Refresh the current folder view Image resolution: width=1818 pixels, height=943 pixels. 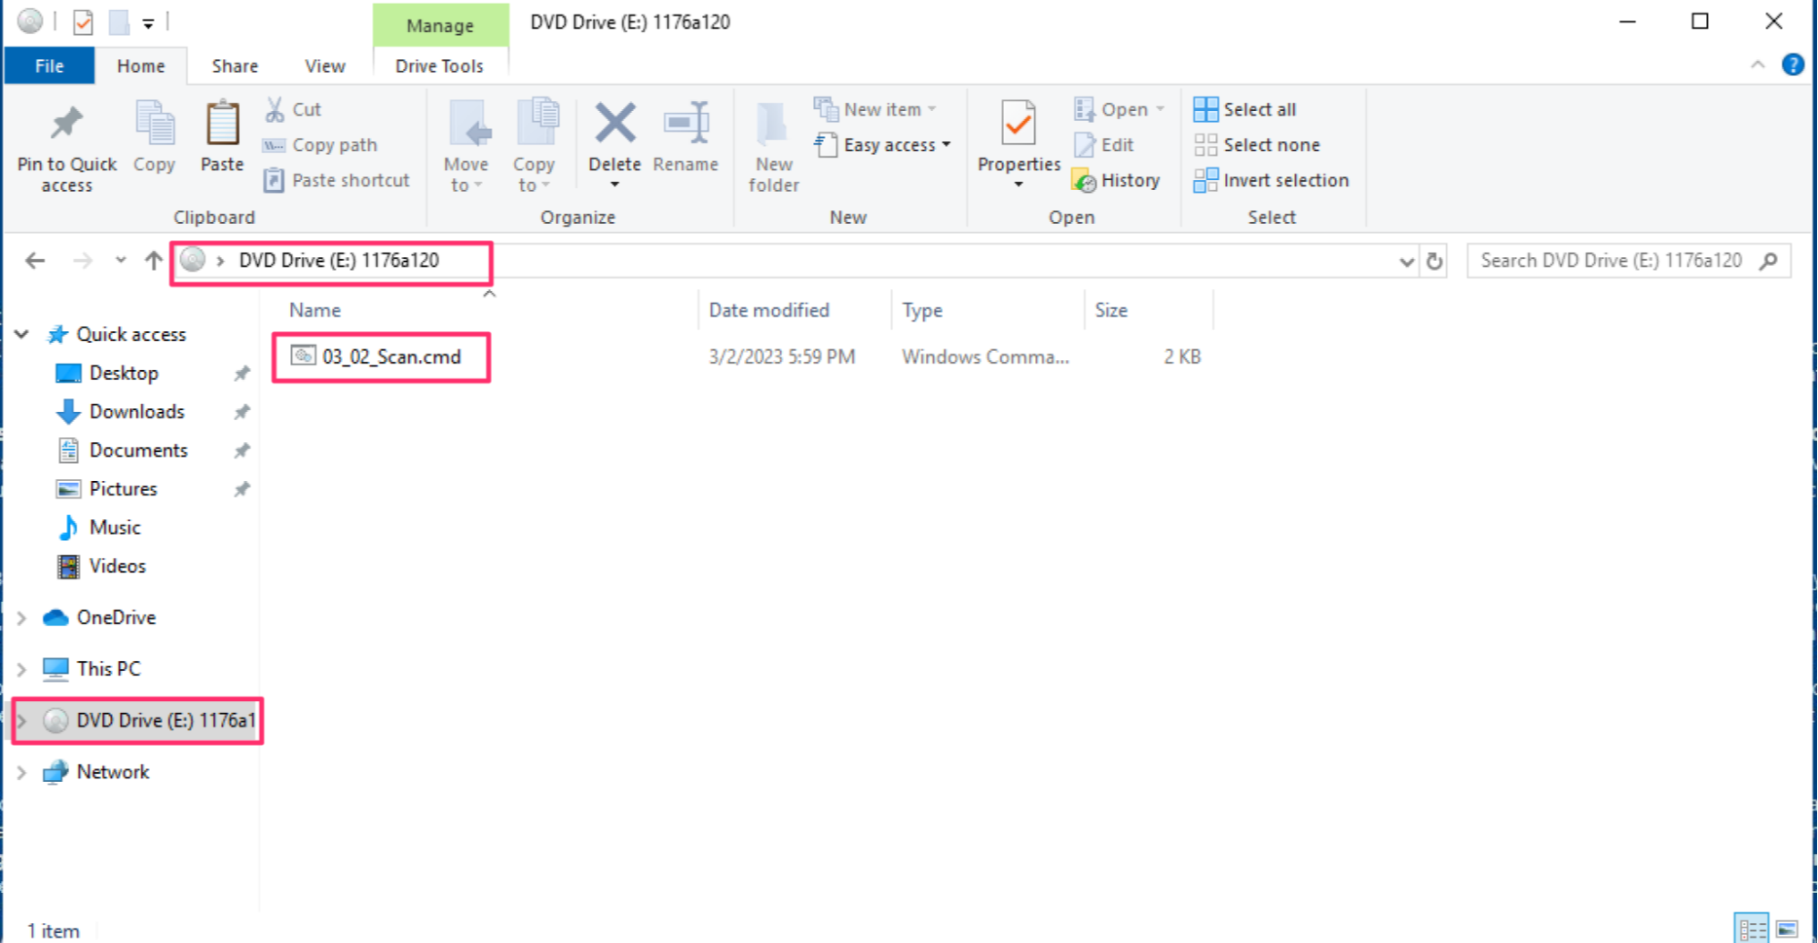[1434, 260]
